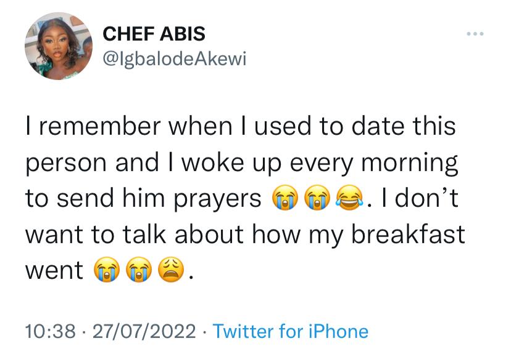The width and height of the screenshot is (511, 346).
Task: Click the CHEF ABIS display name
Action: (154, 34)
